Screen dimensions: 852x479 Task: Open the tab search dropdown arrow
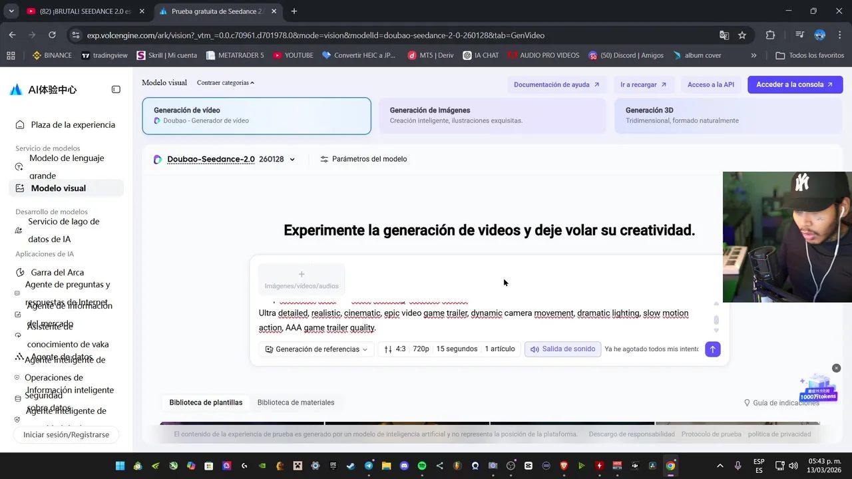pos(11,11)
